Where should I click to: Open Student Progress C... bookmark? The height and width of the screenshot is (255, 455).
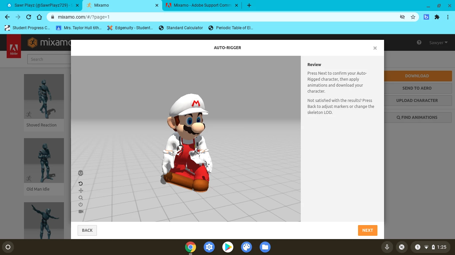pos(27,28)
